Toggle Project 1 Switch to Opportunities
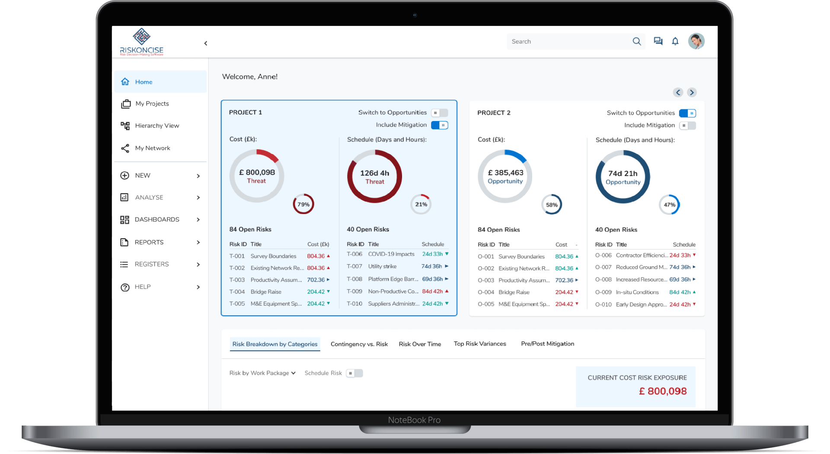 [x=440, y=113]
